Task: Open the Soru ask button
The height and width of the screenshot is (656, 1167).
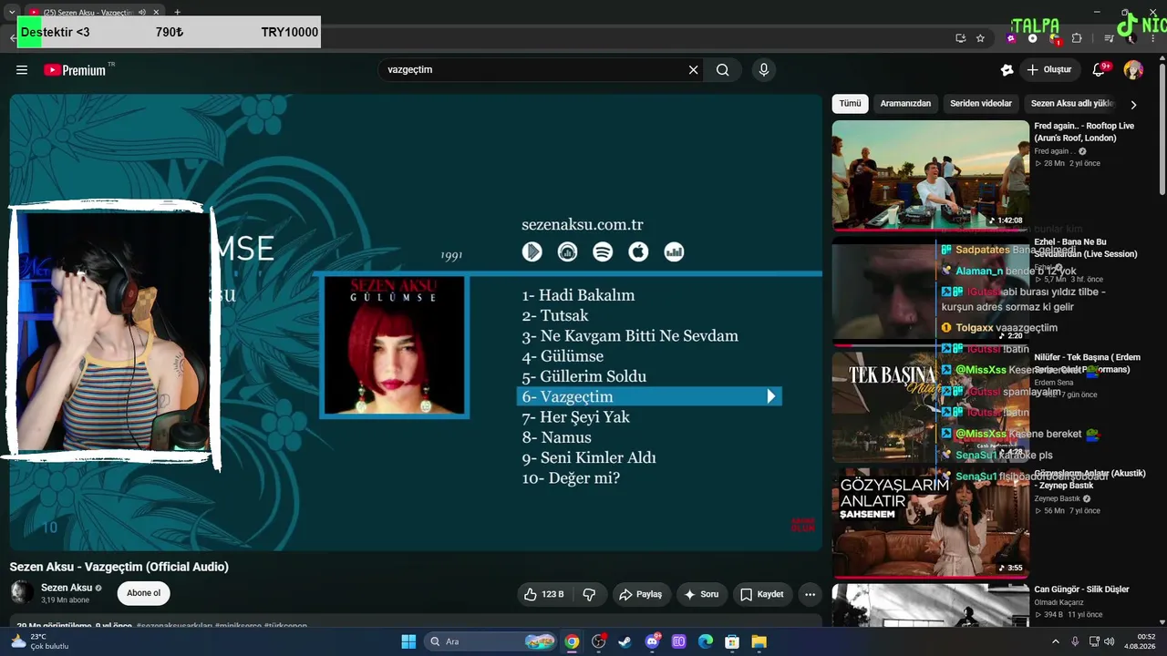Action: 701,594
